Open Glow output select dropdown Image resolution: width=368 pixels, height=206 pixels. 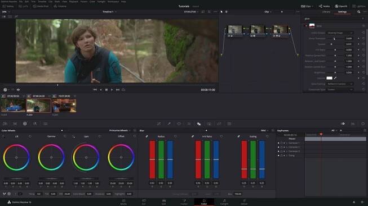tap(340, 33)
